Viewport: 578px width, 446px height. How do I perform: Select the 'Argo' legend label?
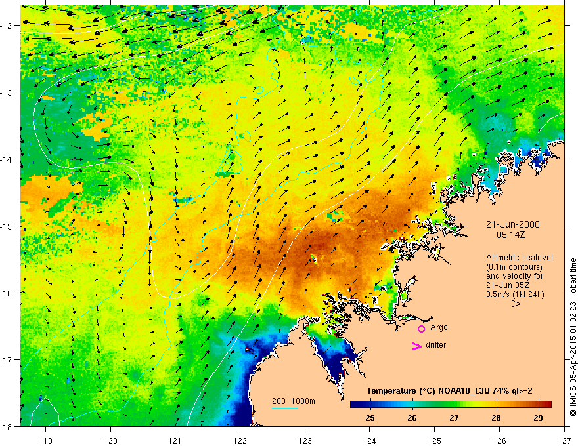439,327
